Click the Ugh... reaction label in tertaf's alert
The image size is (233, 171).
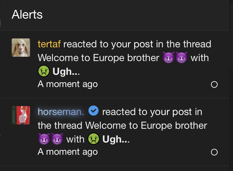coord(66,72)
